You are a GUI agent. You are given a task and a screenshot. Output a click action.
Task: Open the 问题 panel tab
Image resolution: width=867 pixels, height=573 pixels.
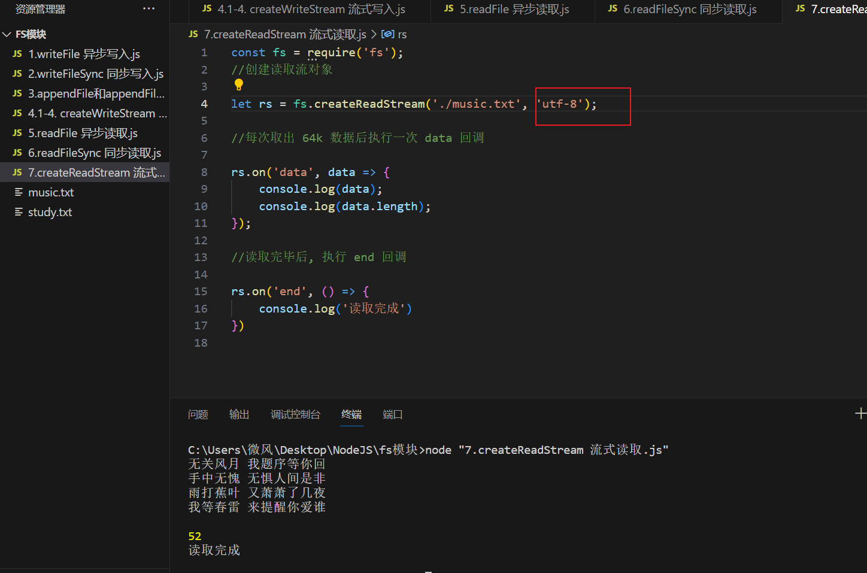[198, 414]
